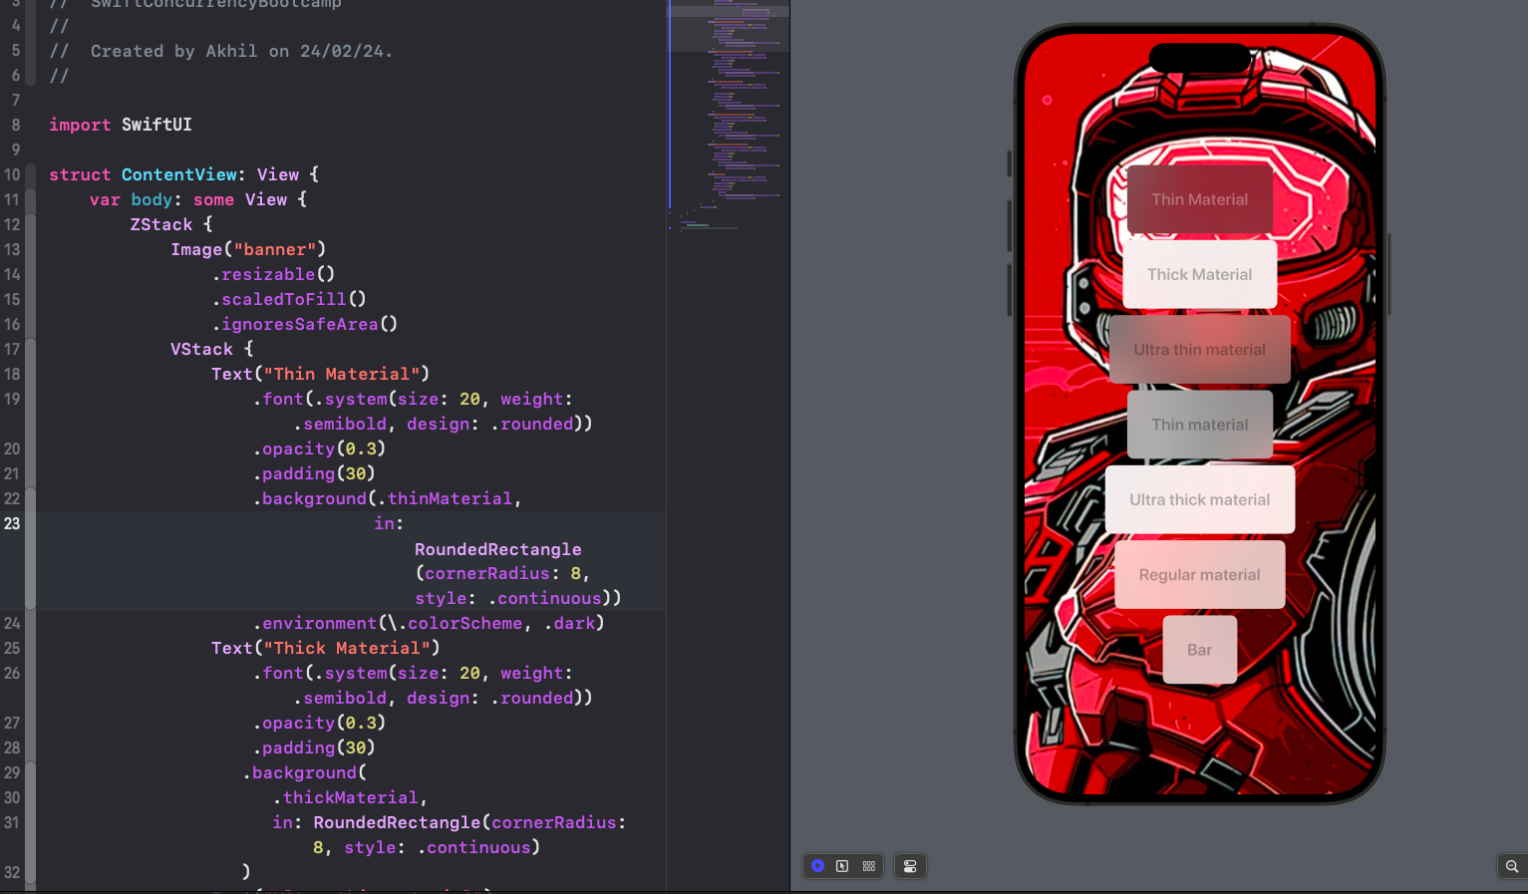The width and height of the screenshot is (1528, 894).
Task: Set a breakpoint on line number 29
Action: 12,772
